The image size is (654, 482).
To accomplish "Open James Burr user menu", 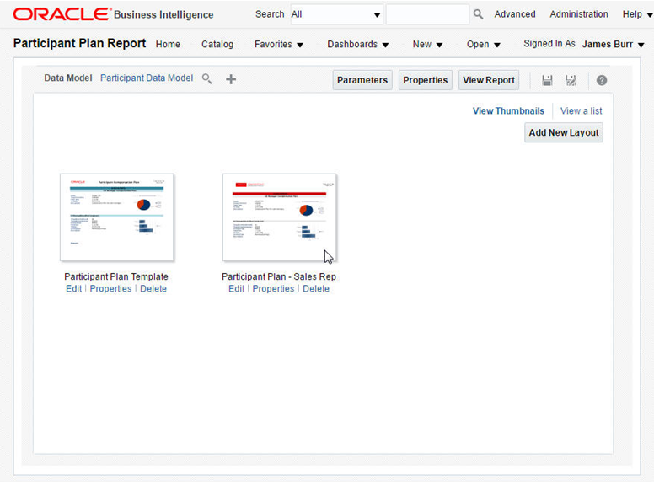I will coord(614,44).
